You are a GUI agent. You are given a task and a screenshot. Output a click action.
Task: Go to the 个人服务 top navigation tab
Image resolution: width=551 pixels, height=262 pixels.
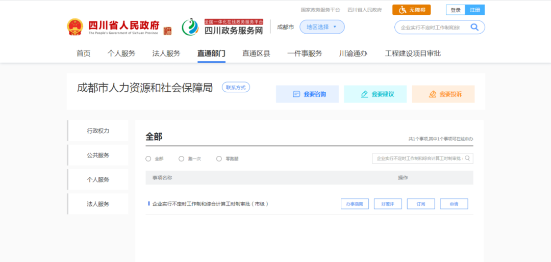[121, 54]
